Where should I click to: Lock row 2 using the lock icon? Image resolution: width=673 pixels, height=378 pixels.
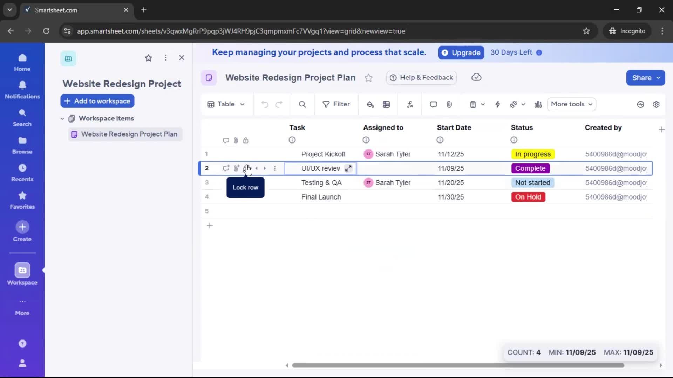(x=247, y=168)
